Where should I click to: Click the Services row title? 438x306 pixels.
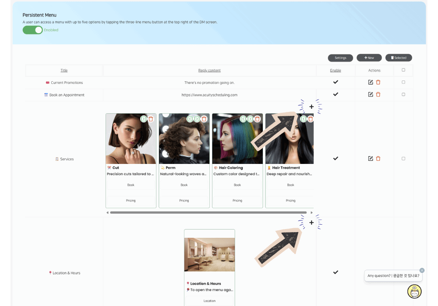point(67,159)
